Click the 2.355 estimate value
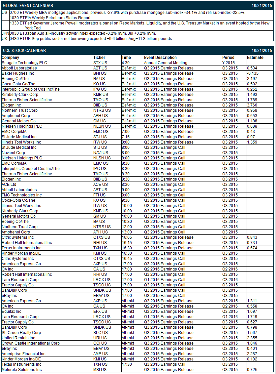This screenshot has width=276, height=374. point(252,338)
